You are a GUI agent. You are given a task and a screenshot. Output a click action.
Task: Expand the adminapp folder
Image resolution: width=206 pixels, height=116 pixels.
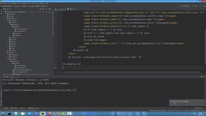(x=6, y=14)
